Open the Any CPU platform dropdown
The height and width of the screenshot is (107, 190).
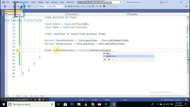pyautogui.click(x=56, y=7)
